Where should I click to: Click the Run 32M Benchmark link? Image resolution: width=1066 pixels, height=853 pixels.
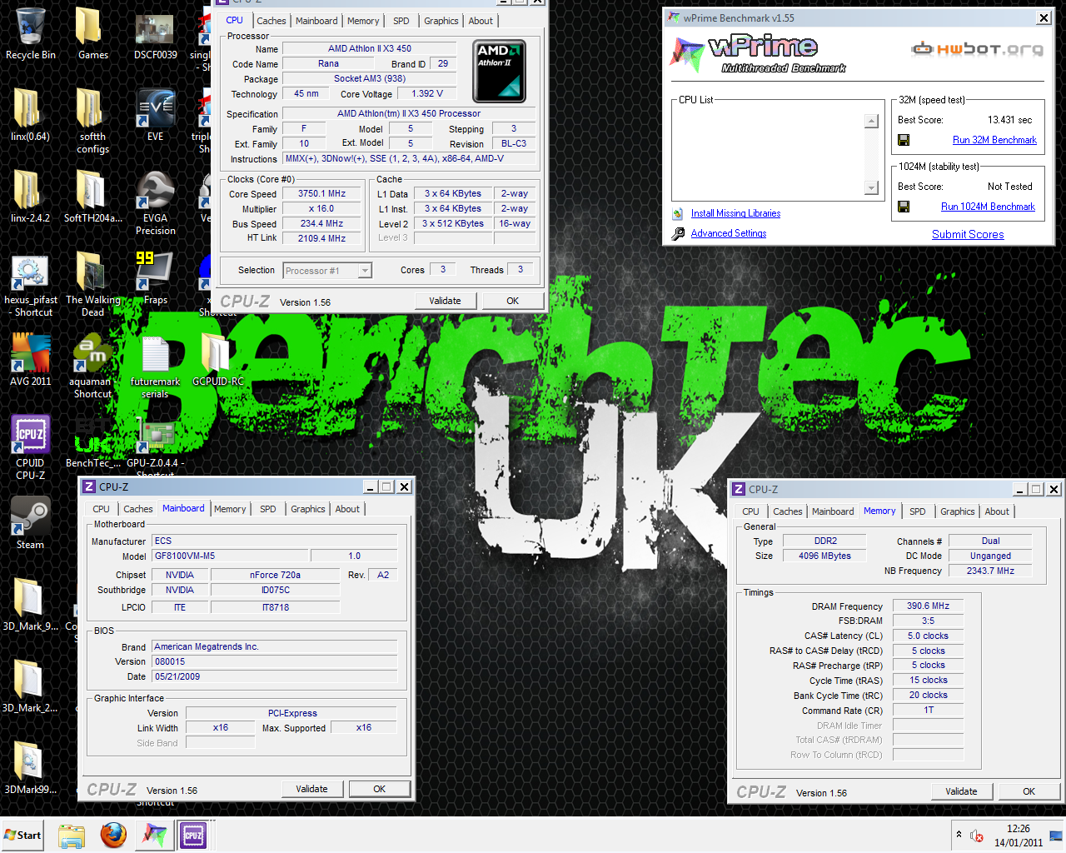pyautogui.click(x=994, y=140)
